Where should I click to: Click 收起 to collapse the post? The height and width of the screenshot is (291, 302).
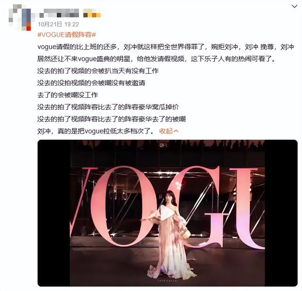pos(166,131)
